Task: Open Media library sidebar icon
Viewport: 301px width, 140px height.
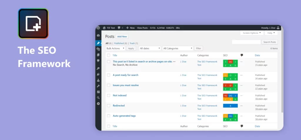Action: pos(98,49)
